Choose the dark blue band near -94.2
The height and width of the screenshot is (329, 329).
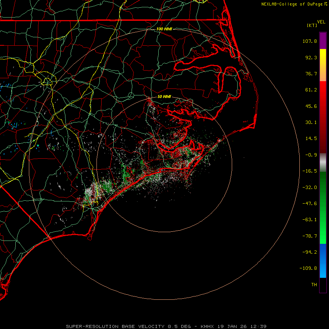(x=323, y=252)
